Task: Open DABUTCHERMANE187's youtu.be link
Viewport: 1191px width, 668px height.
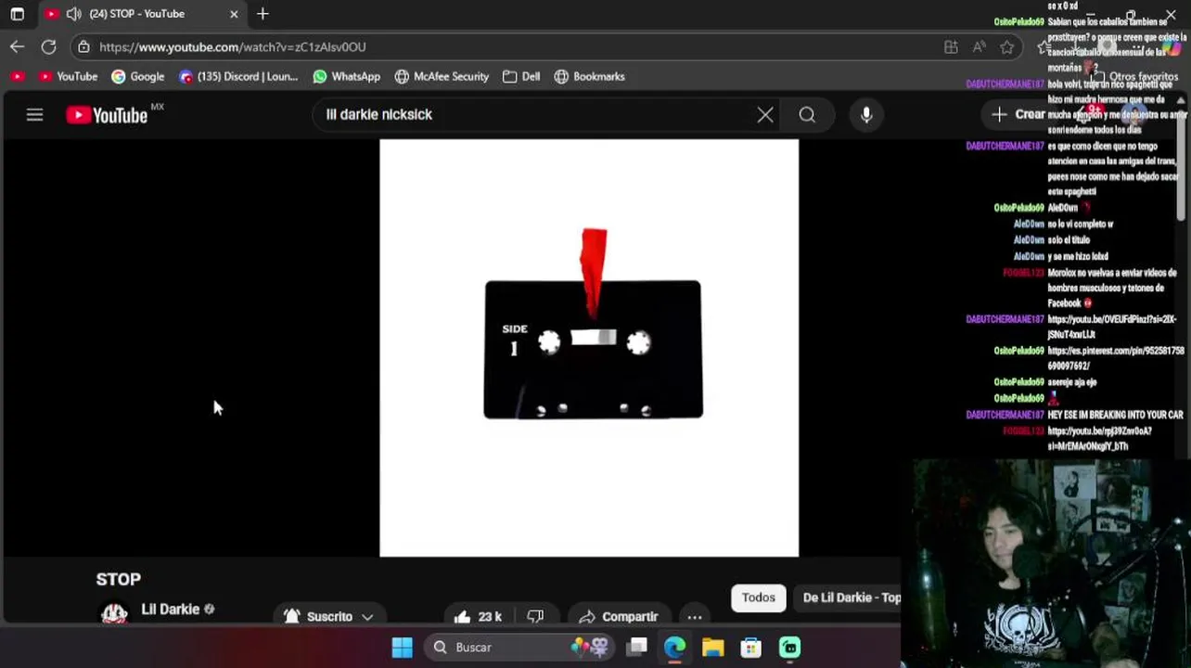Action: [1112, 327]
